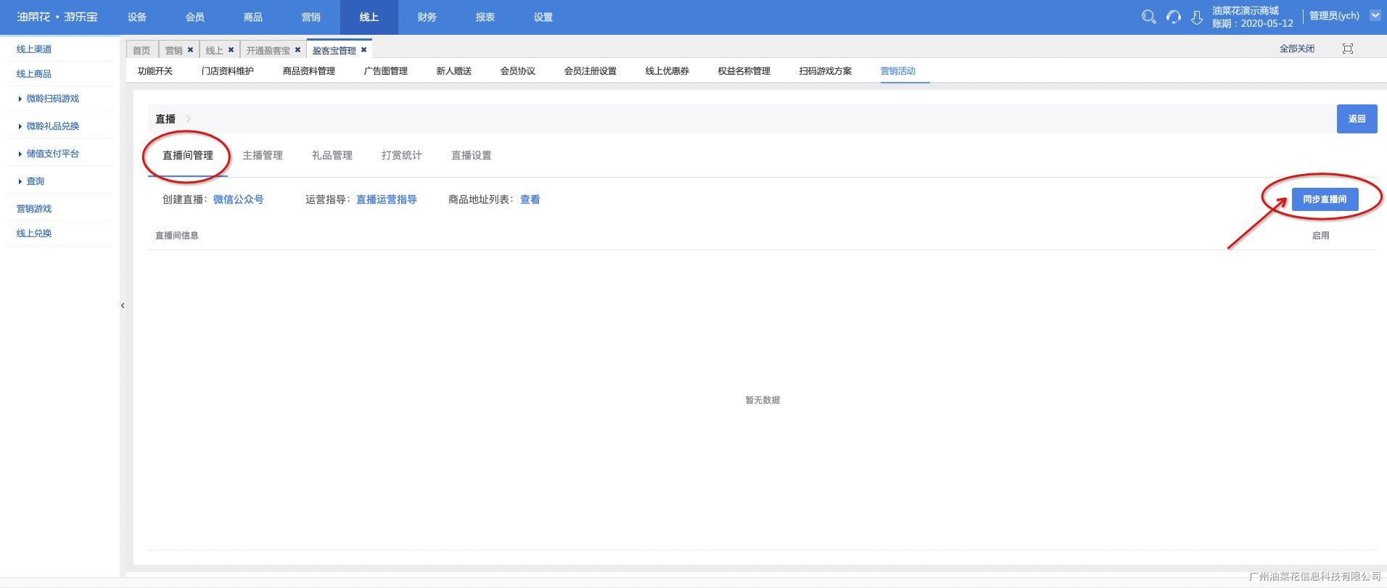This screenshot has width=1387, height=588.
Task: Open 营销游戏 in sidebar
Action: coord(34,209)
